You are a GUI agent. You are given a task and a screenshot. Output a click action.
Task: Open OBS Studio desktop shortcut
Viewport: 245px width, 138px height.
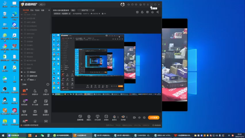point(5,90)
